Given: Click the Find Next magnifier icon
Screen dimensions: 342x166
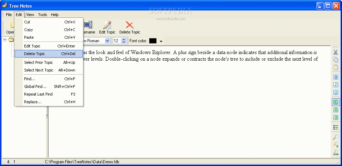Looking at the screenshot, I should [335, 144].
